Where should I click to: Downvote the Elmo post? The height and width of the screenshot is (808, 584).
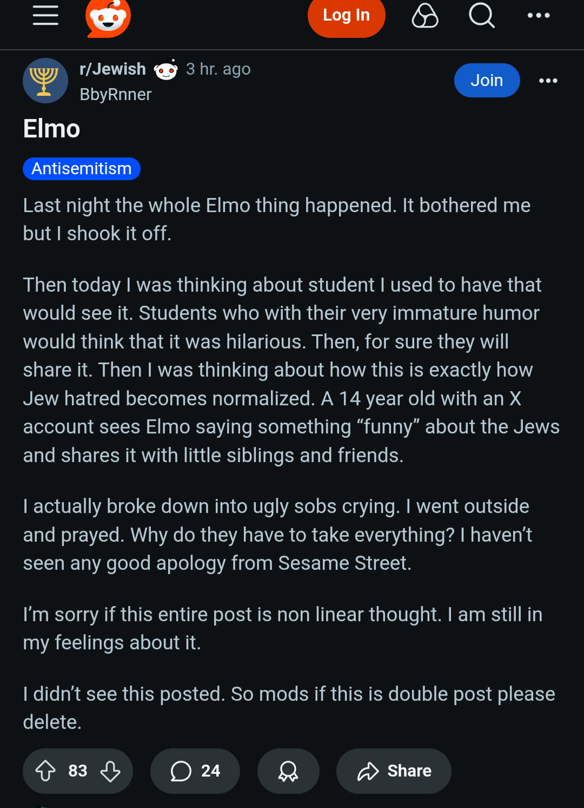point(110,771)
